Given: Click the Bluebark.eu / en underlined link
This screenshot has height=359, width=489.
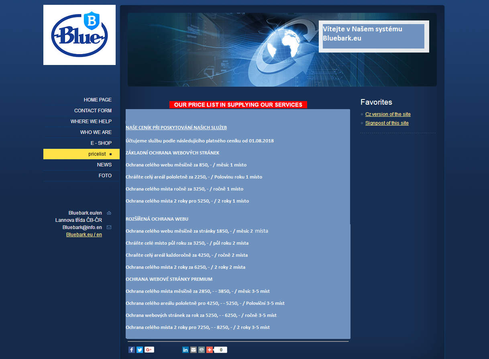Looking at the screenshot, I should point(84,235).
